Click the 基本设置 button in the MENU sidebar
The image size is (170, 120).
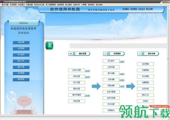pyautogui.click(x=21, y=67)
